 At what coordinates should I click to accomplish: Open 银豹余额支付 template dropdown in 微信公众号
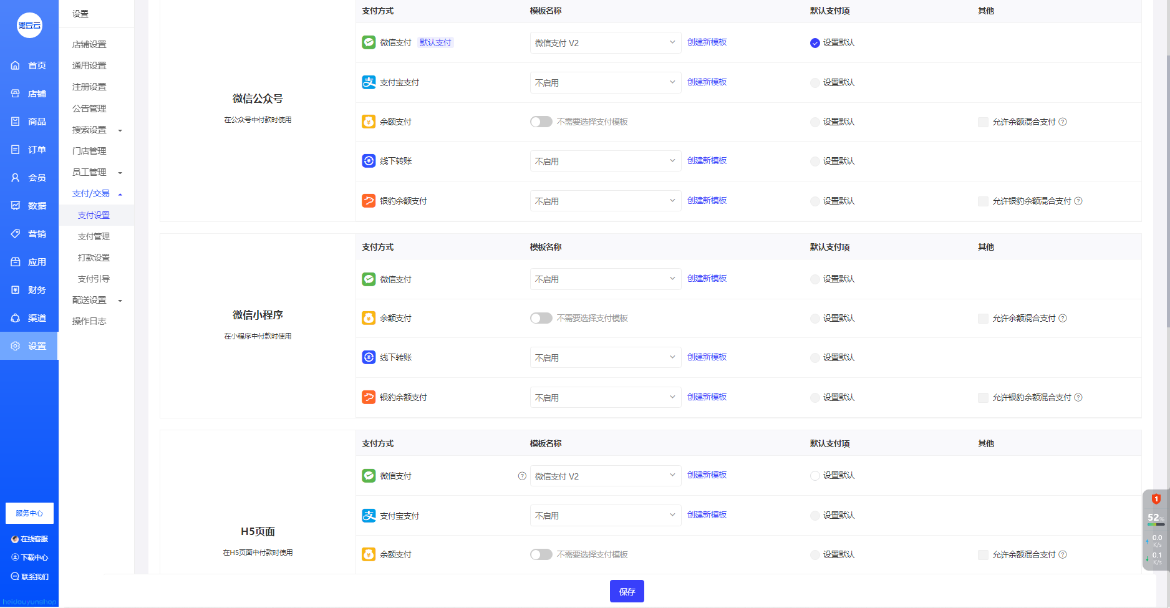tap(605, 201)
